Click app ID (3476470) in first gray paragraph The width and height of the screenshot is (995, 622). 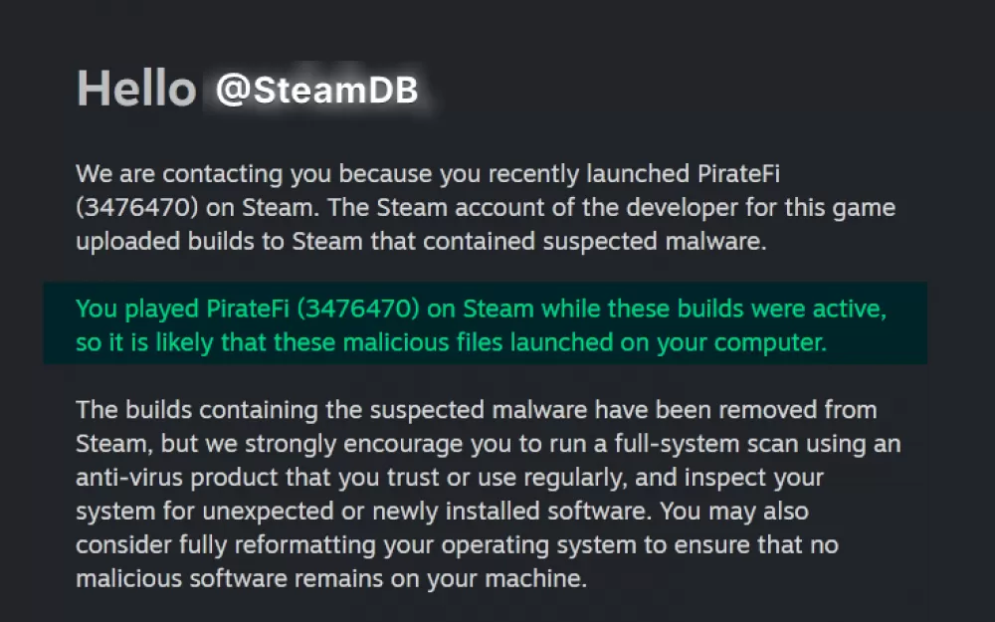point(137,208)
